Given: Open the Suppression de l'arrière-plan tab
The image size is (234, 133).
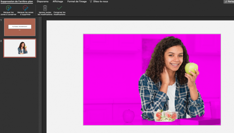Looking at the screenshot, I should tap(17, 2).
